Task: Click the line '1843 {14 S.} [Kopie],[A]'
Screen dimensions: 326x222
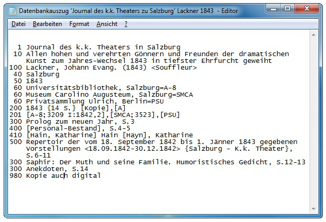Action: [x=76, y=108]
